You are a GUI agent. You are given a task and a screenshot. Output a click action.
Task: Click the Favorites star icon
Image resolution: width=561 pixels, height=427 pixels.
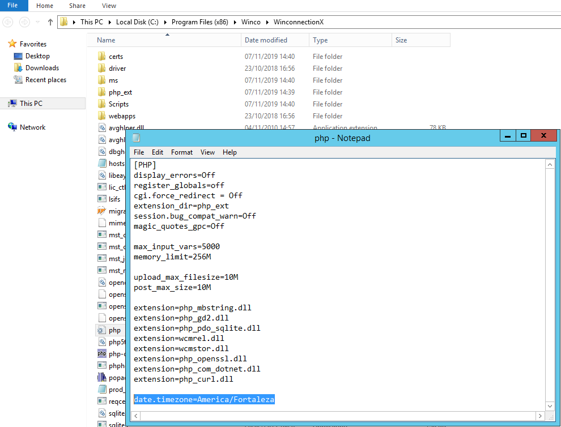coord(12,44)
